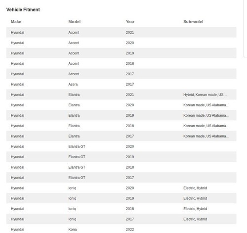The width and height of the screenshot is (247, 233).
Task: Click Ioniq model in the 2018 row
Action: [x=72, y=209]
